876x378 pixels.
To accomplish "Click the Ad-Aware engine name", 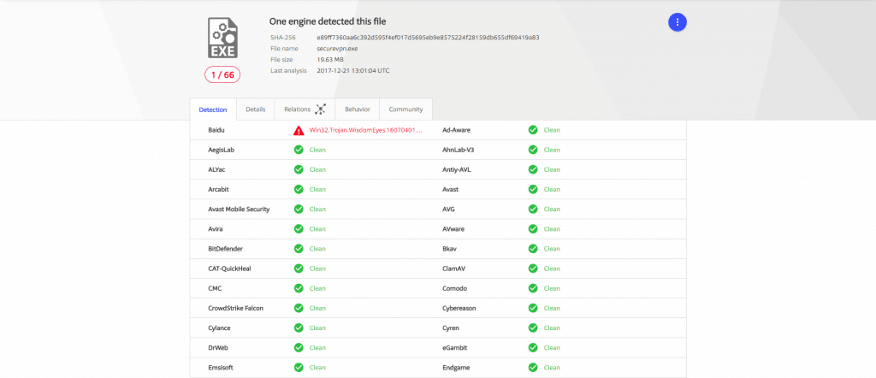I will click(456, 130).
